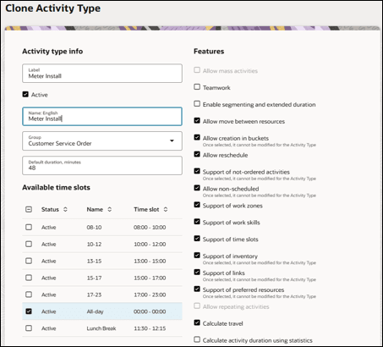
Task: Toggle Support of preferred resources
Action: coord(197,289)
